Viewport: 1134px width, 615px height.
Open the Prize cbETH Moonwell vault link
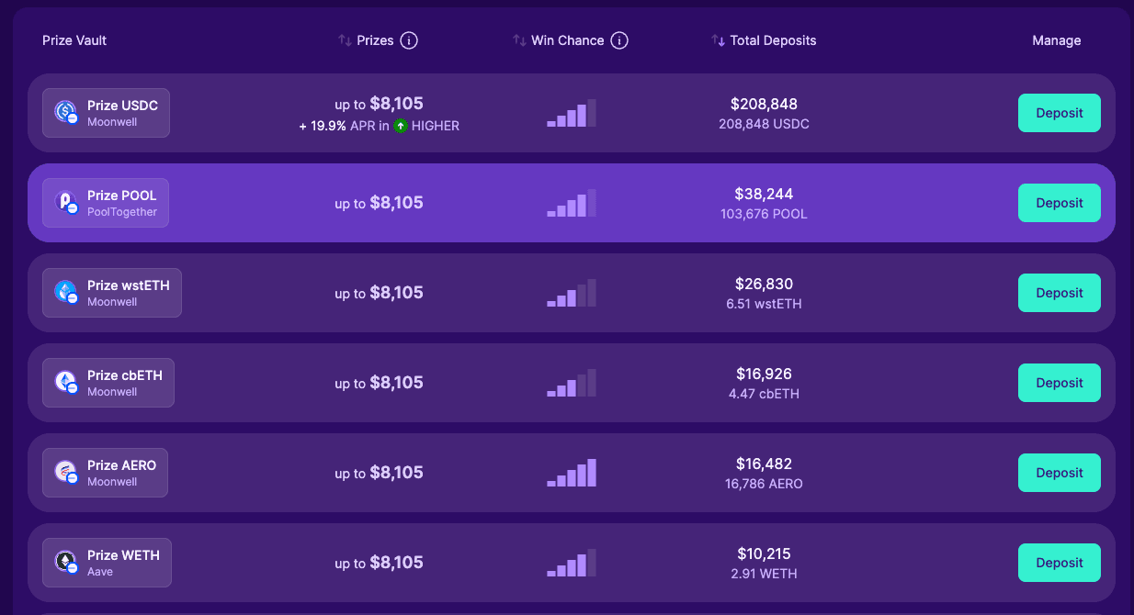108,383
